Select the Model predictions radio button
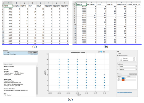The height and width of the screenshot is (103, 144). coord(118,56)
